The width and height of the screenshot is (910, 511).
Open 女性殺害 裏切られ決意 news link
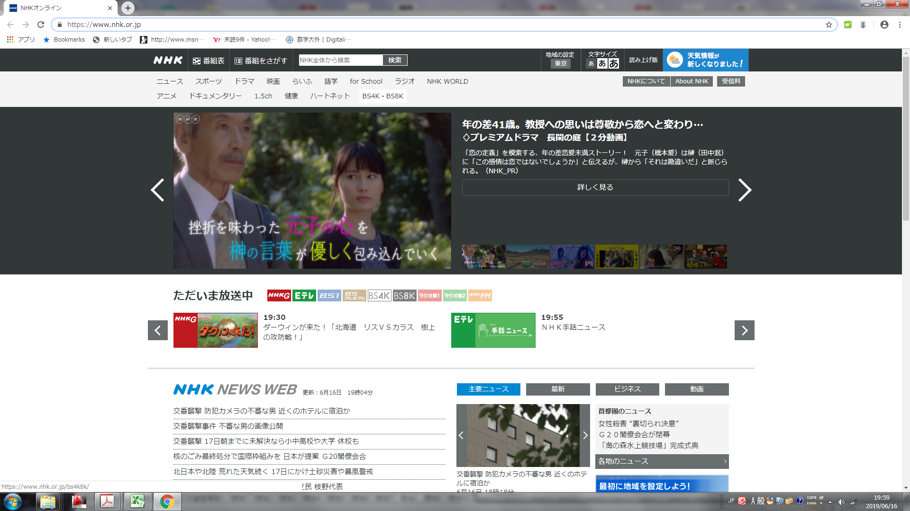click(x=638, y=423)
